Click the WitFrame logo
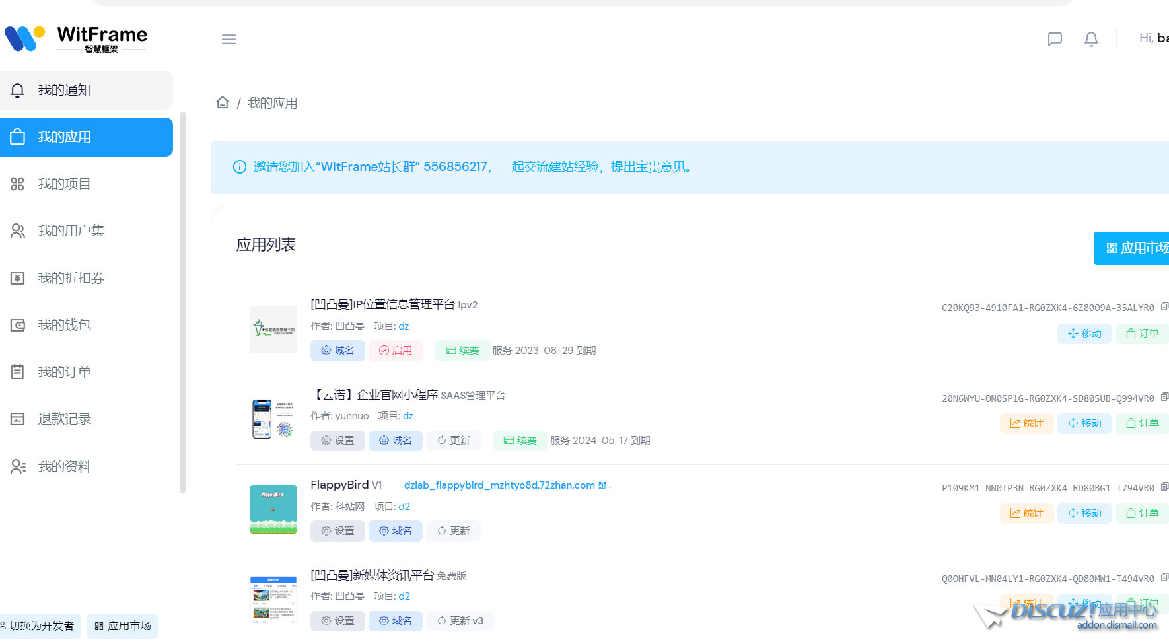The height and width of the screenshot is (642, 1169). (x=76, y=38)
